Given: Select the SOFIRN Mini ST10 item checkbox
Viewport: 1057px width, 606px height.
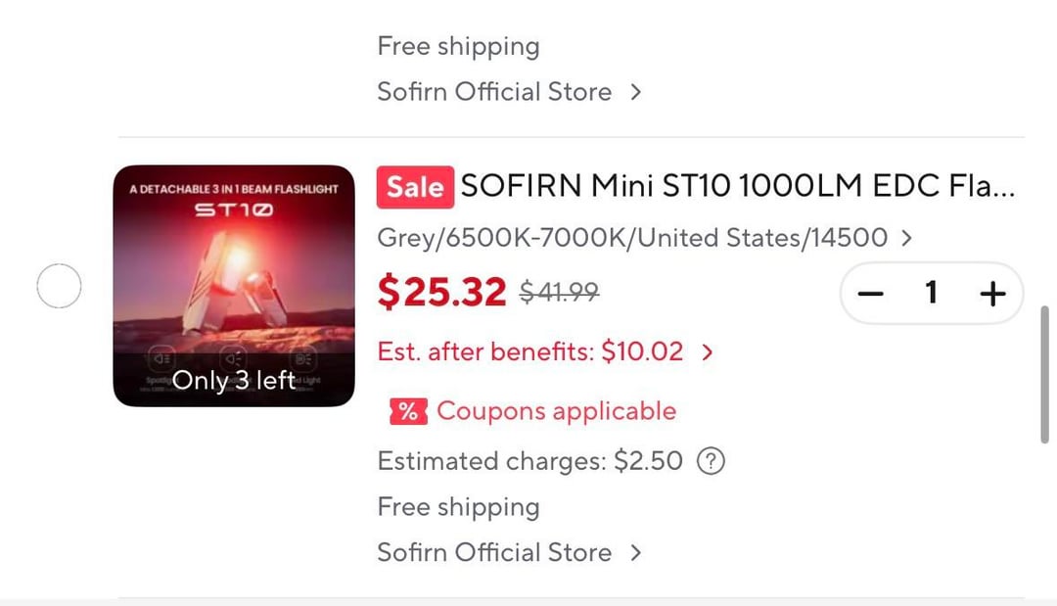Looking at the screenshot, I should (59, 287).
